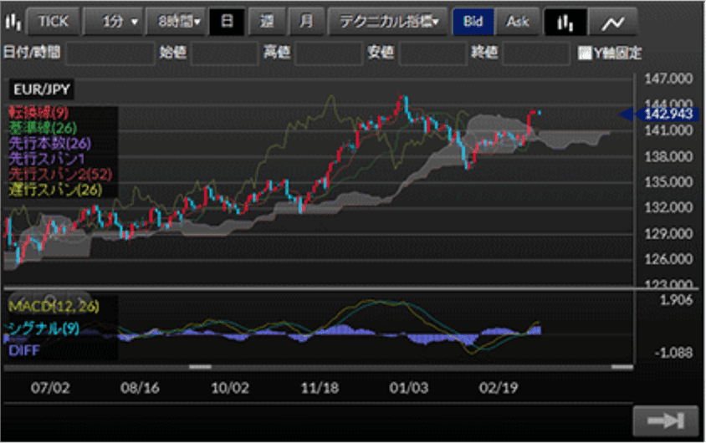This screenshot has height=443, width=706.
Task: Click the シグナル(9) legend label
Action: click(43, 328)
